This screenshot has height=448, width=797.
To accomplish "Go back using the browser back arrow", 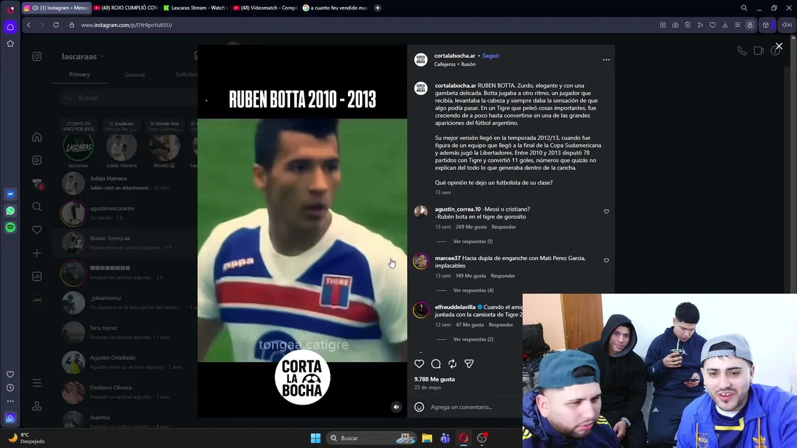I will pos(29,25).
